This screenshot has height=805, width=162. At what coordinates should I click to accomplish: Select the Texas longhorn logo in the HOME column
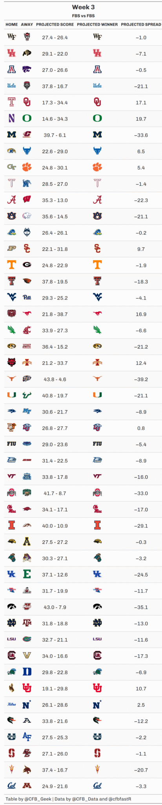pyautogui.click(x=11, y=379)
